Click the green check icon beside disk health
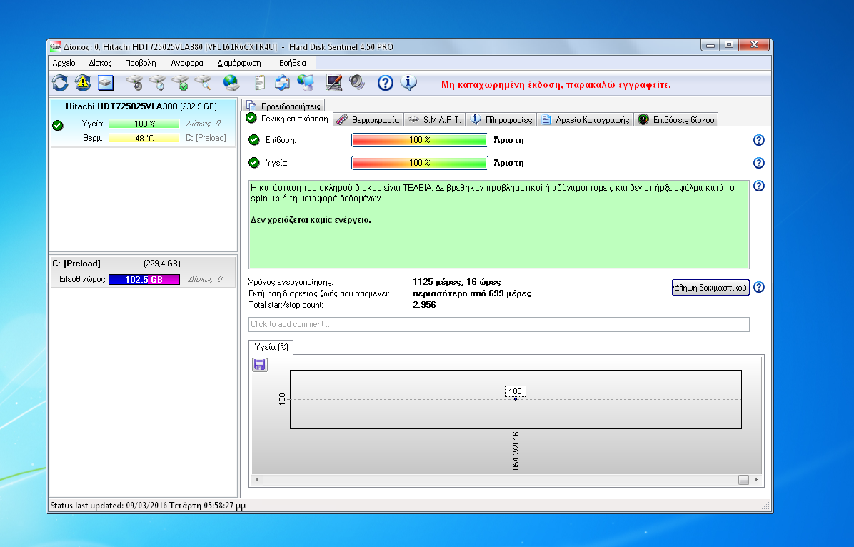 click(58, 125)
